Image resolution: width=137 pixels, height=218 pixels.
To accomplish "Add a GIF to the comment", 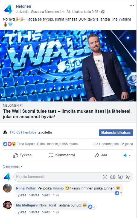I will click(120, 177).
